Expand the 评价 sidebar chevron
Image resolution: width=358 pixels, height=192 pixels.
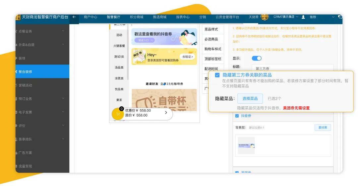click(63, 126)
